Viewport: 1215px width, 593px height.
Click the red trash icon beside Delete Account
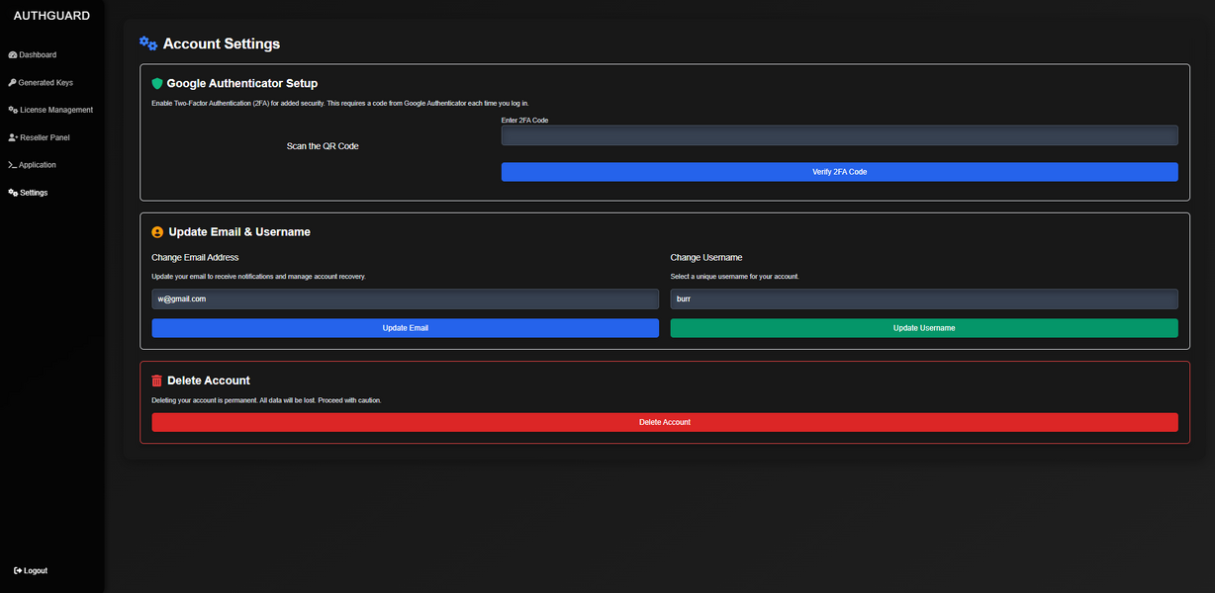point(157,381)
